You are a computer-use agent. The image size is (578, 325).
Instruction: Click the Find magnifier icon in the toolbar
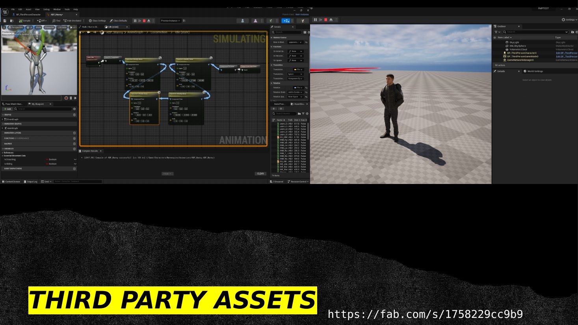click(x=54, y=21)
